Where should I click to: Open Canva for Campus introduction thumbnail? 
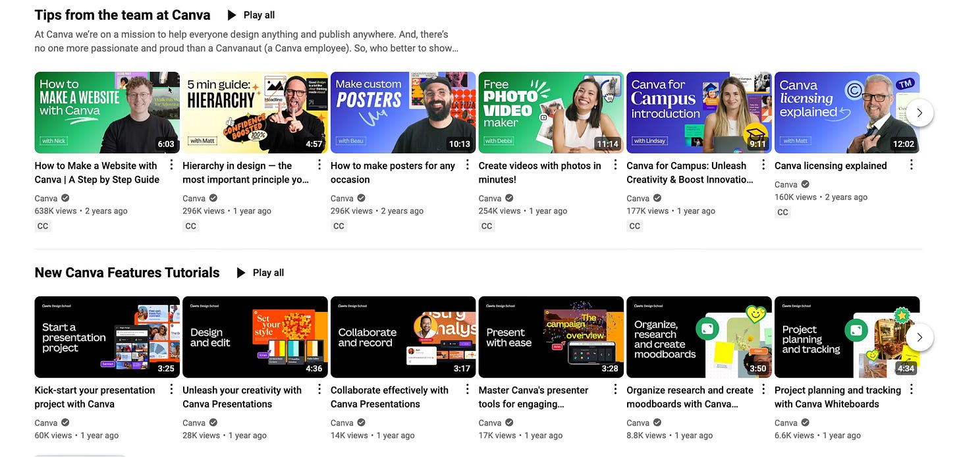coord(699,113)
